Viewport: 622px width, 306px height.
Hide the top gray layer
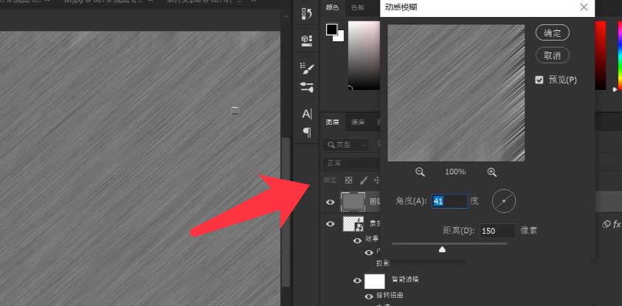tap(331, 201)
